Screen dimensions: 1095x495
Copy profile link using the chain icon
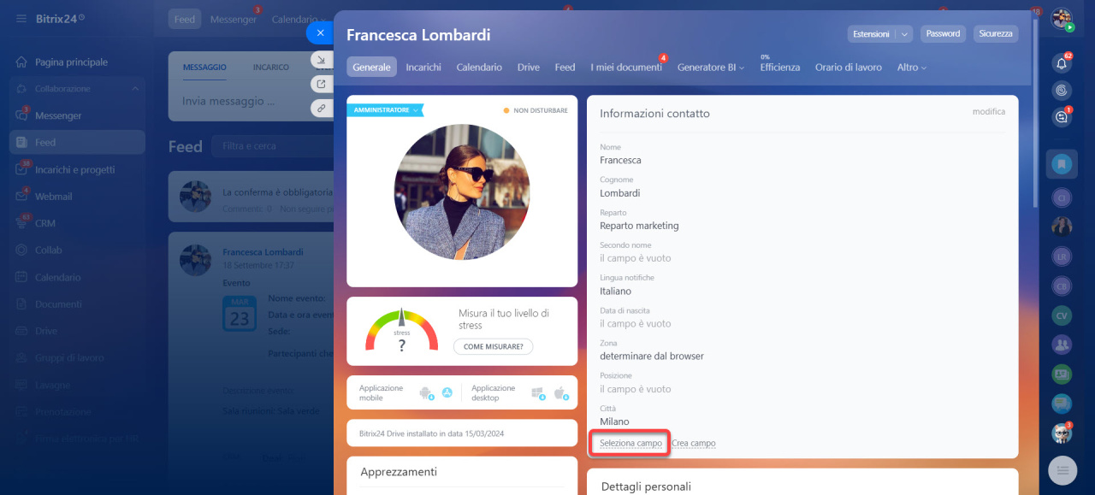point(321,108)
